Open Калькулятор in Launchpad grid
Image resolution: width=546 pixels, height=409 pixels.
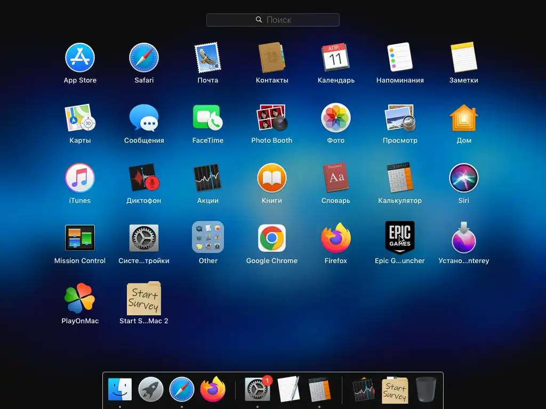(400, 178)
